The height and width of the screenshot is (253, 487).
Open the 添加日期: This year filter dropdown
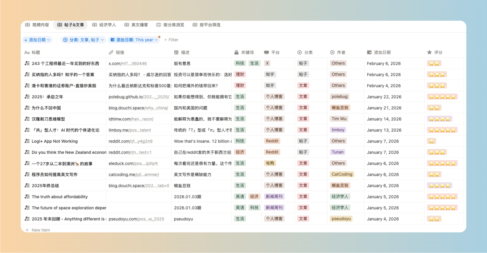134,40
